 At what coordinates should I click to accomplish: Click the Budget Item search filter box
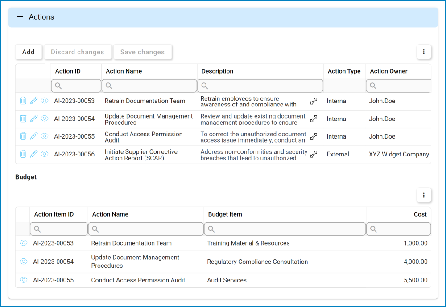click(x=285, y=229)
